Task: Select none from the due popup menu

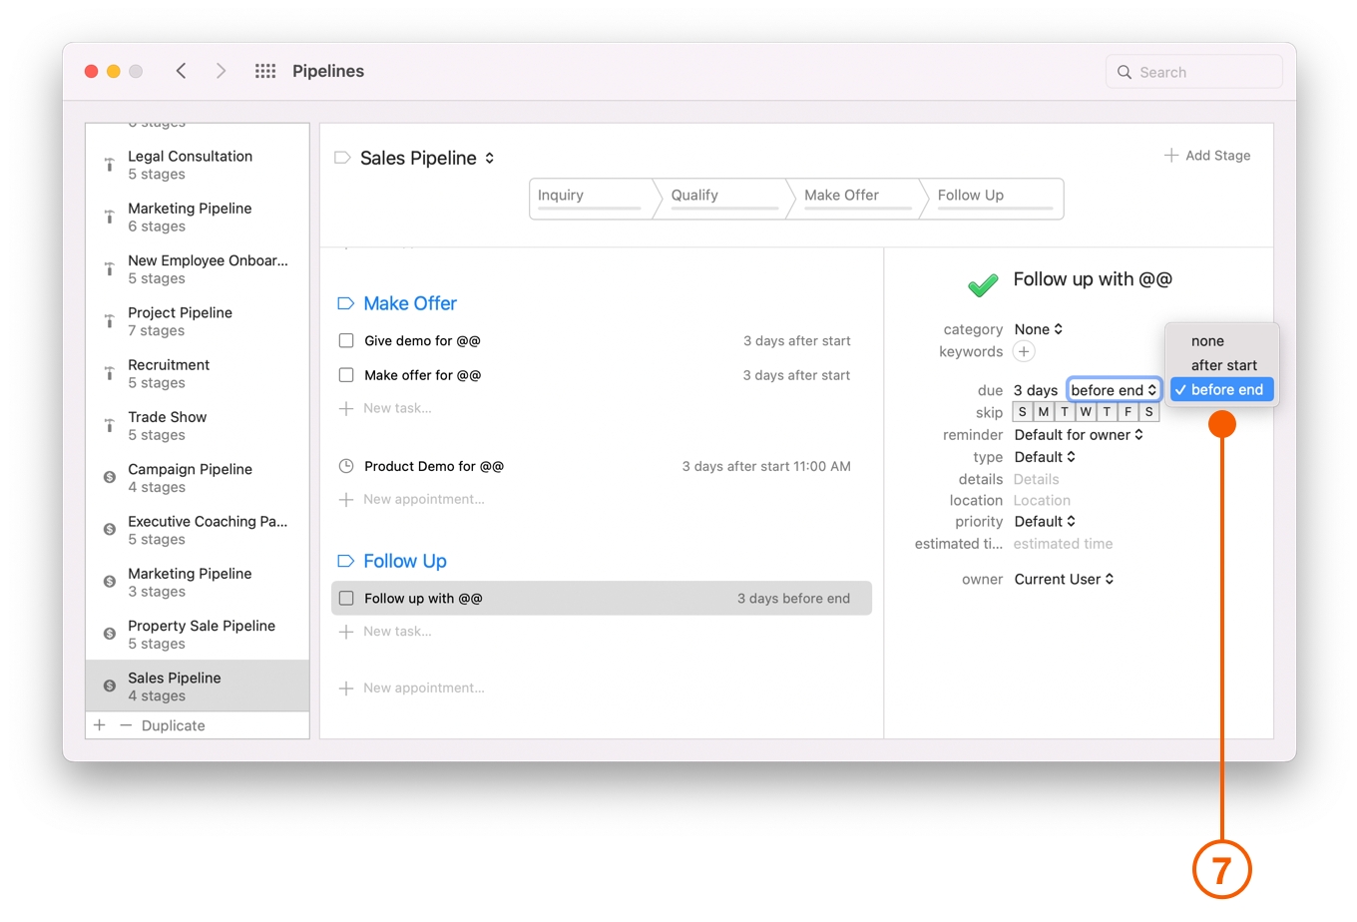Action: 1207,340
